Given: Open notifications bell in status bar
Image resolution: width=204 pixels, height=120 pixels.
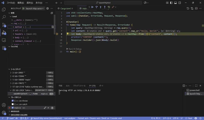Looking at the screenshot, I should (200, 118).
